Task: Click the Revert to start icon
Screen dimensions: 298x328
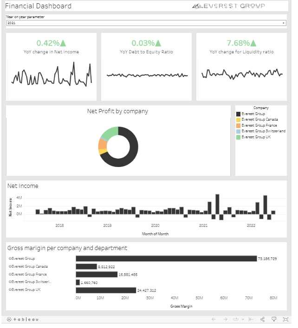Action: pos(251,319)
